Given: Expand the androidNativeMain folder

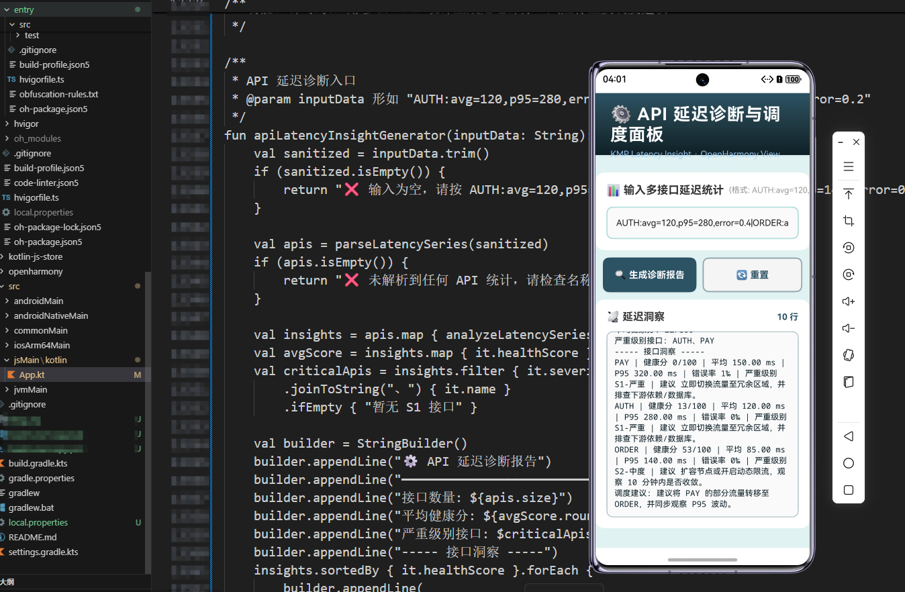Looking at the screenshot, I should click(x=7, y=315).
